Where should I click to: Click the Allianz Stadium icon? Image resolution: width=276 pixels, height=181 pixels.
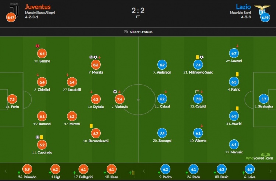(126, 32)
